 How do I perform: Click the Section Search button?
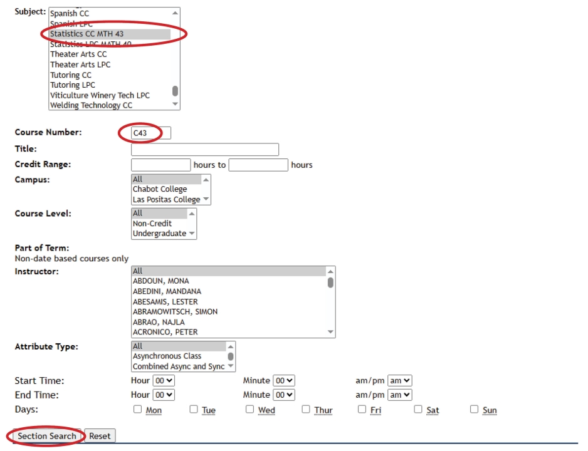coord(47,436)
